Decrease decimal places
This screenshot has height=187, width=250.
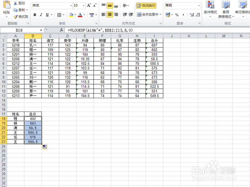click(198, 15)
